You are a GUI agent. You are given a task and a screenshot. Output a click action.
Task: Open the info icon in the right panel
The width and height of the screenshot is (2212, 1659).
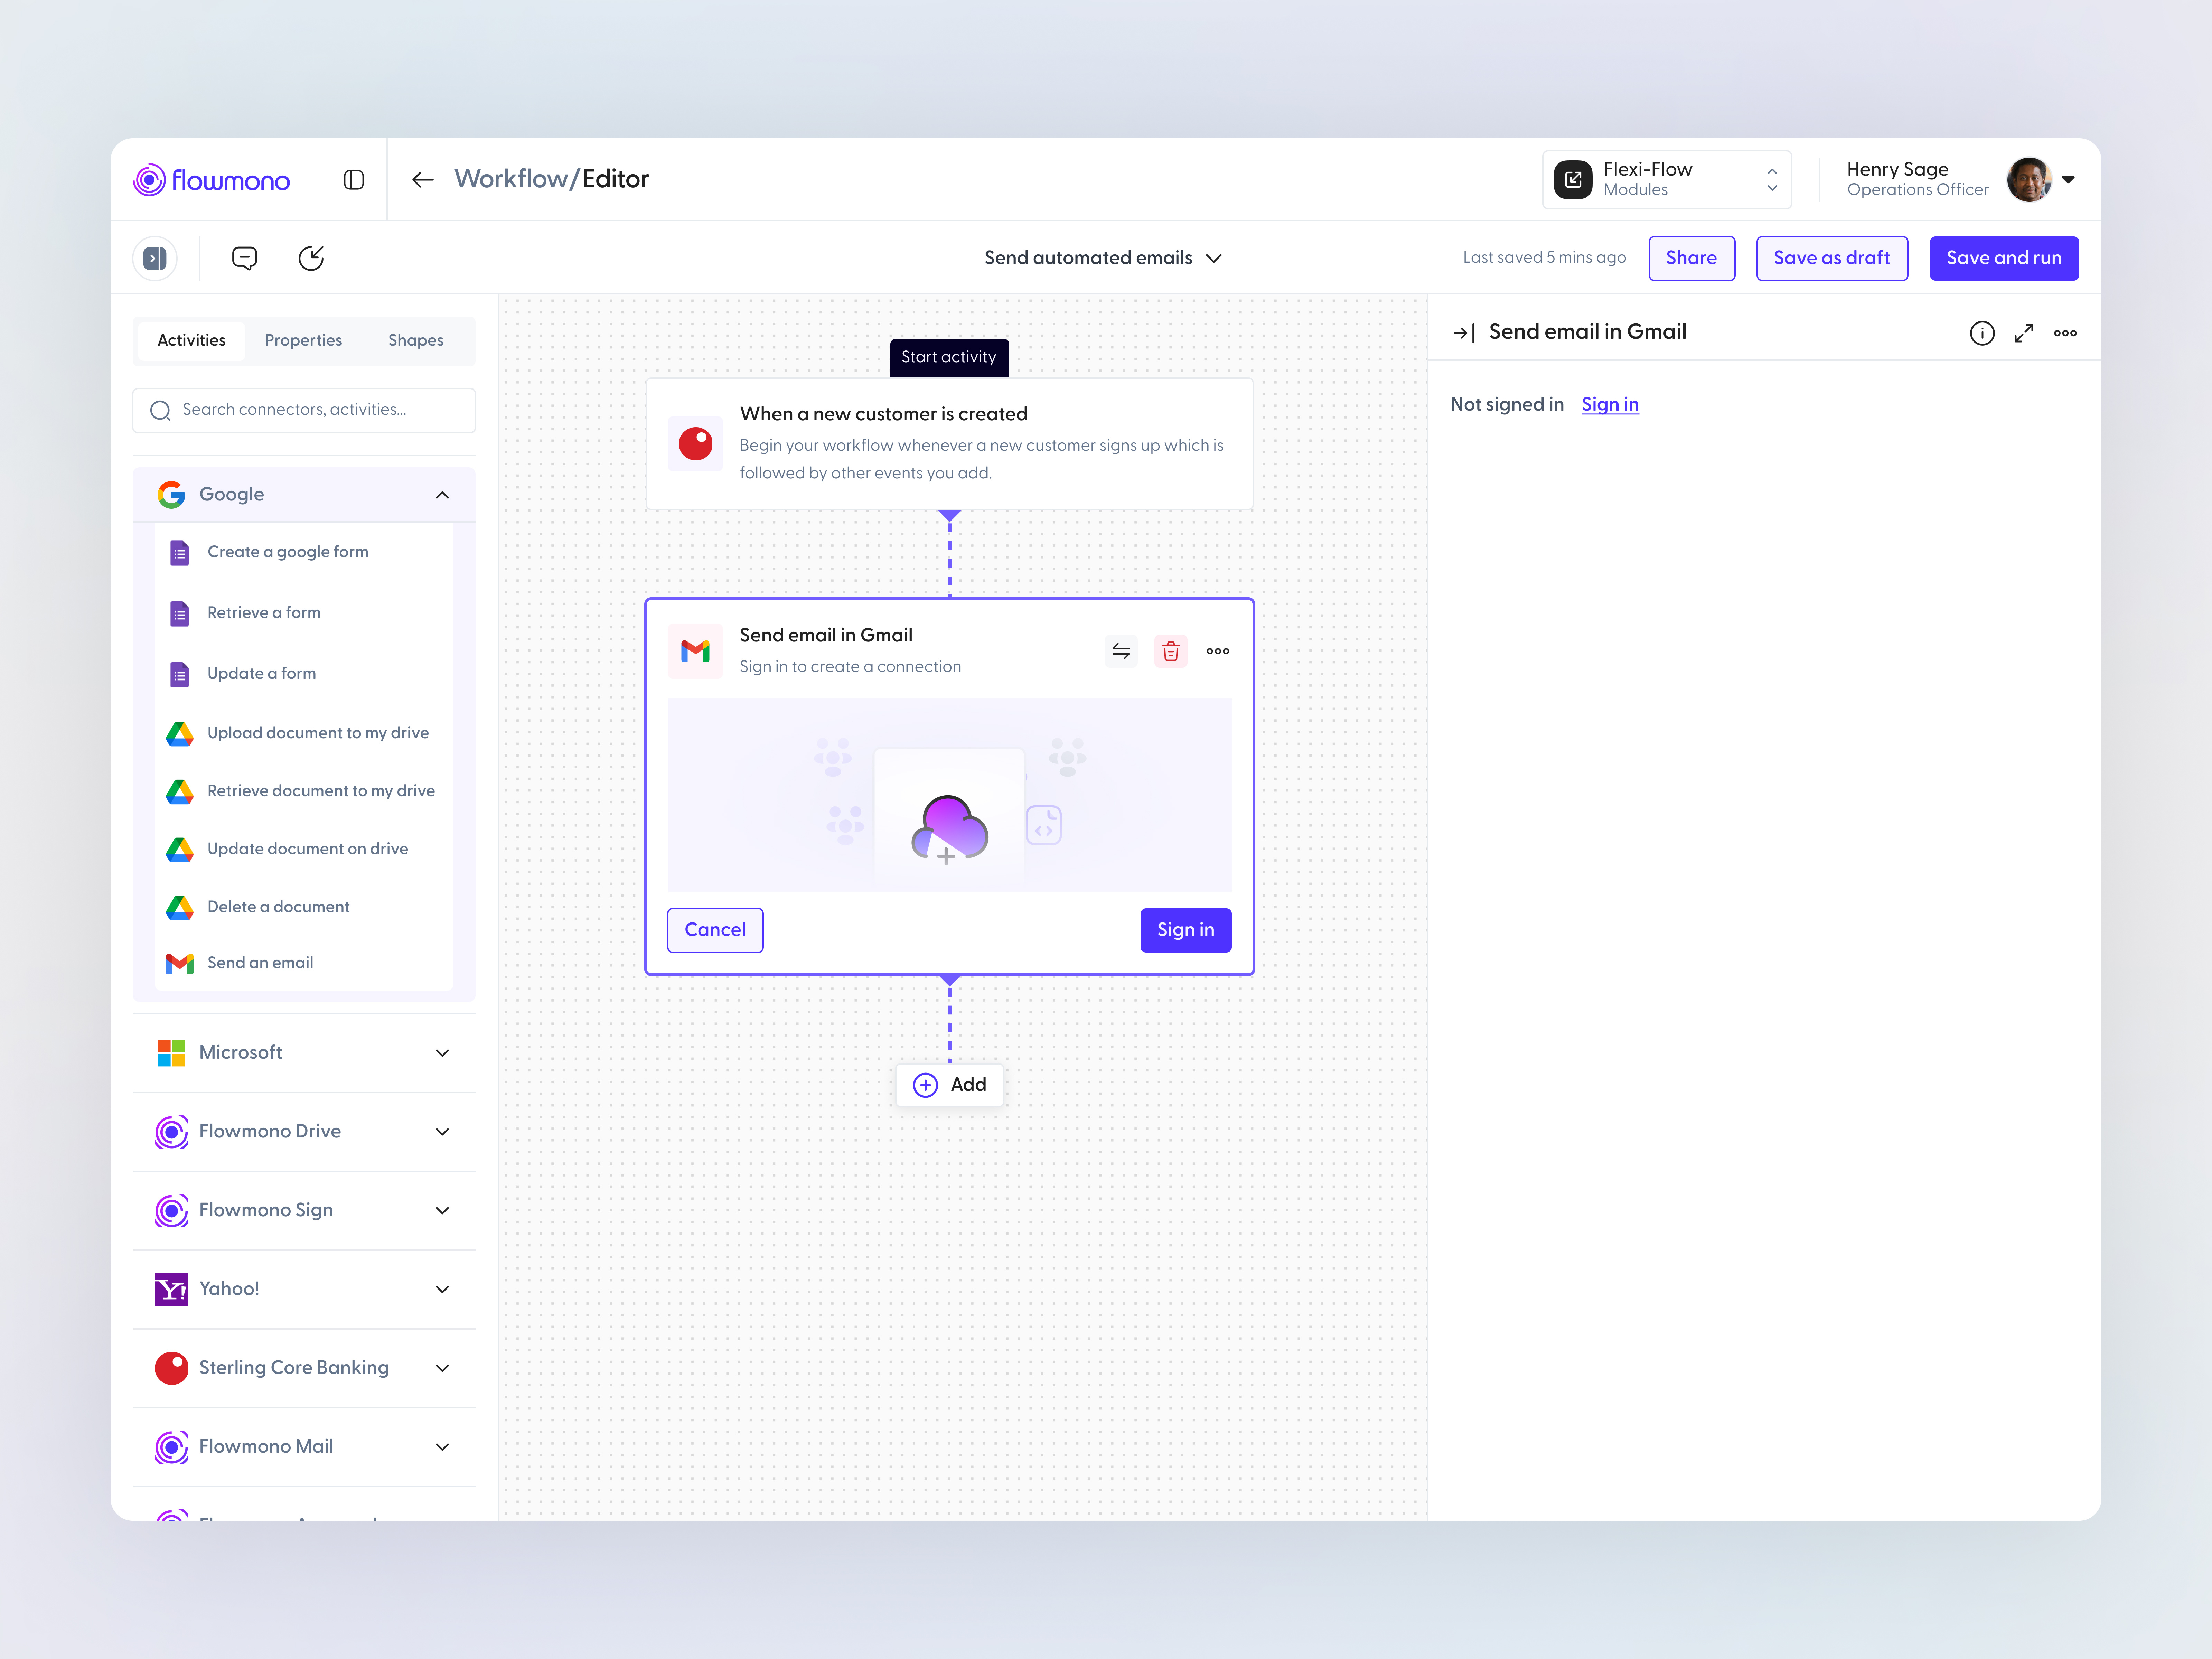point(1982,333)
